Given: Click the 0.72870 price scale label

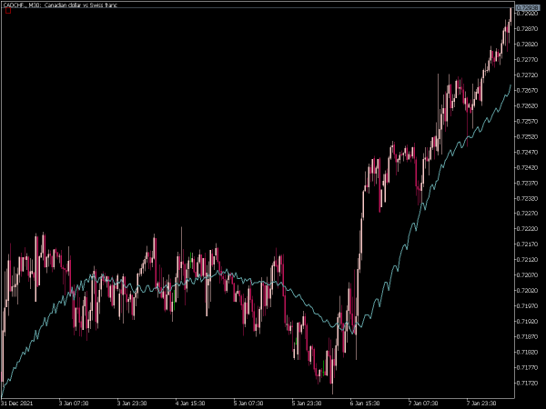Looking at the screenshot, I should pos(527,29).
